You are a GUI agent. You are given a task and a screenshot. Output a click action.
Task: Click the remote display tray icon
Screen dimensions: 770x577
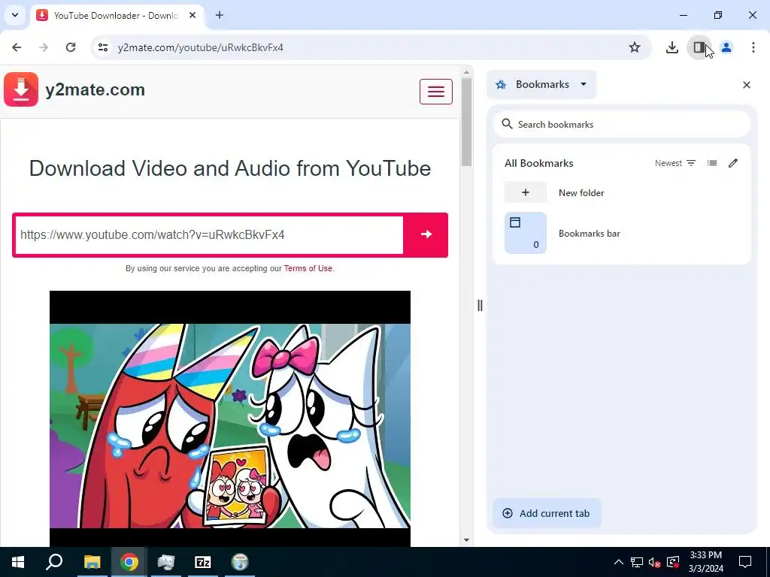[673, 562]
